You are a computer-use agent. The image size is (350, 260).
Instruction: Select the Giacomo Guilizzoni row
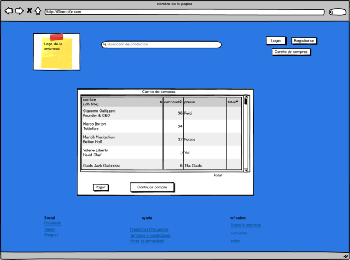coord(162,113)
